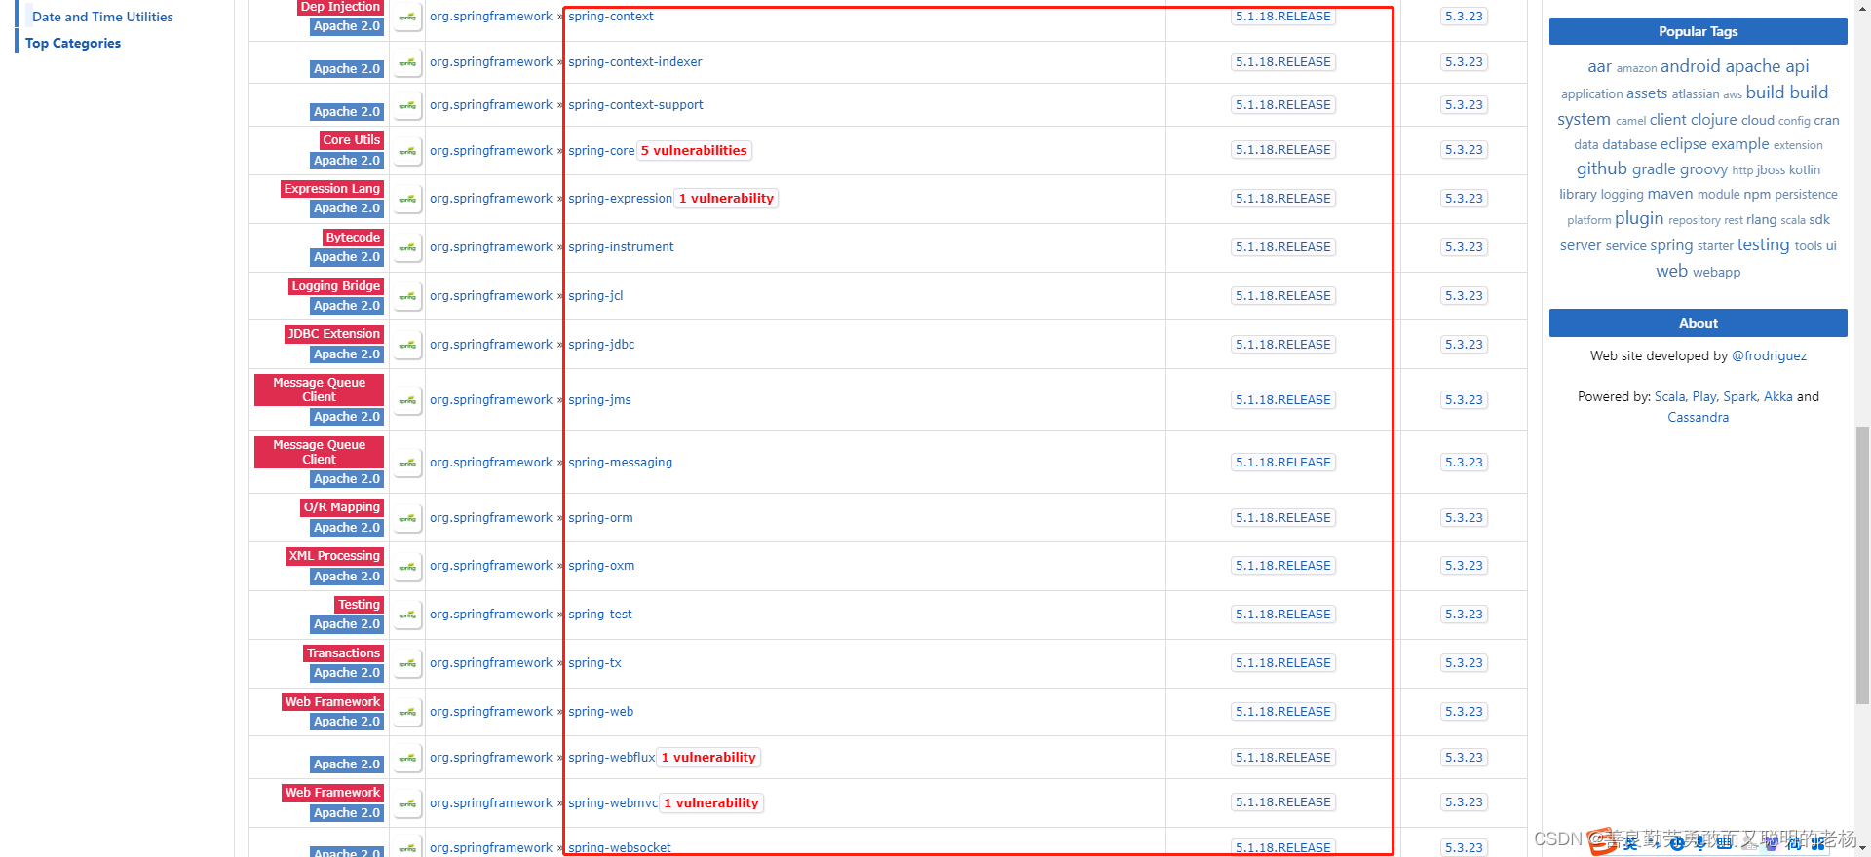The width and height of the screenshot is (1871, 857).
Task: Click the Spring logo icon in spring-context-indexer row
Action: click(x=407, y=62)
